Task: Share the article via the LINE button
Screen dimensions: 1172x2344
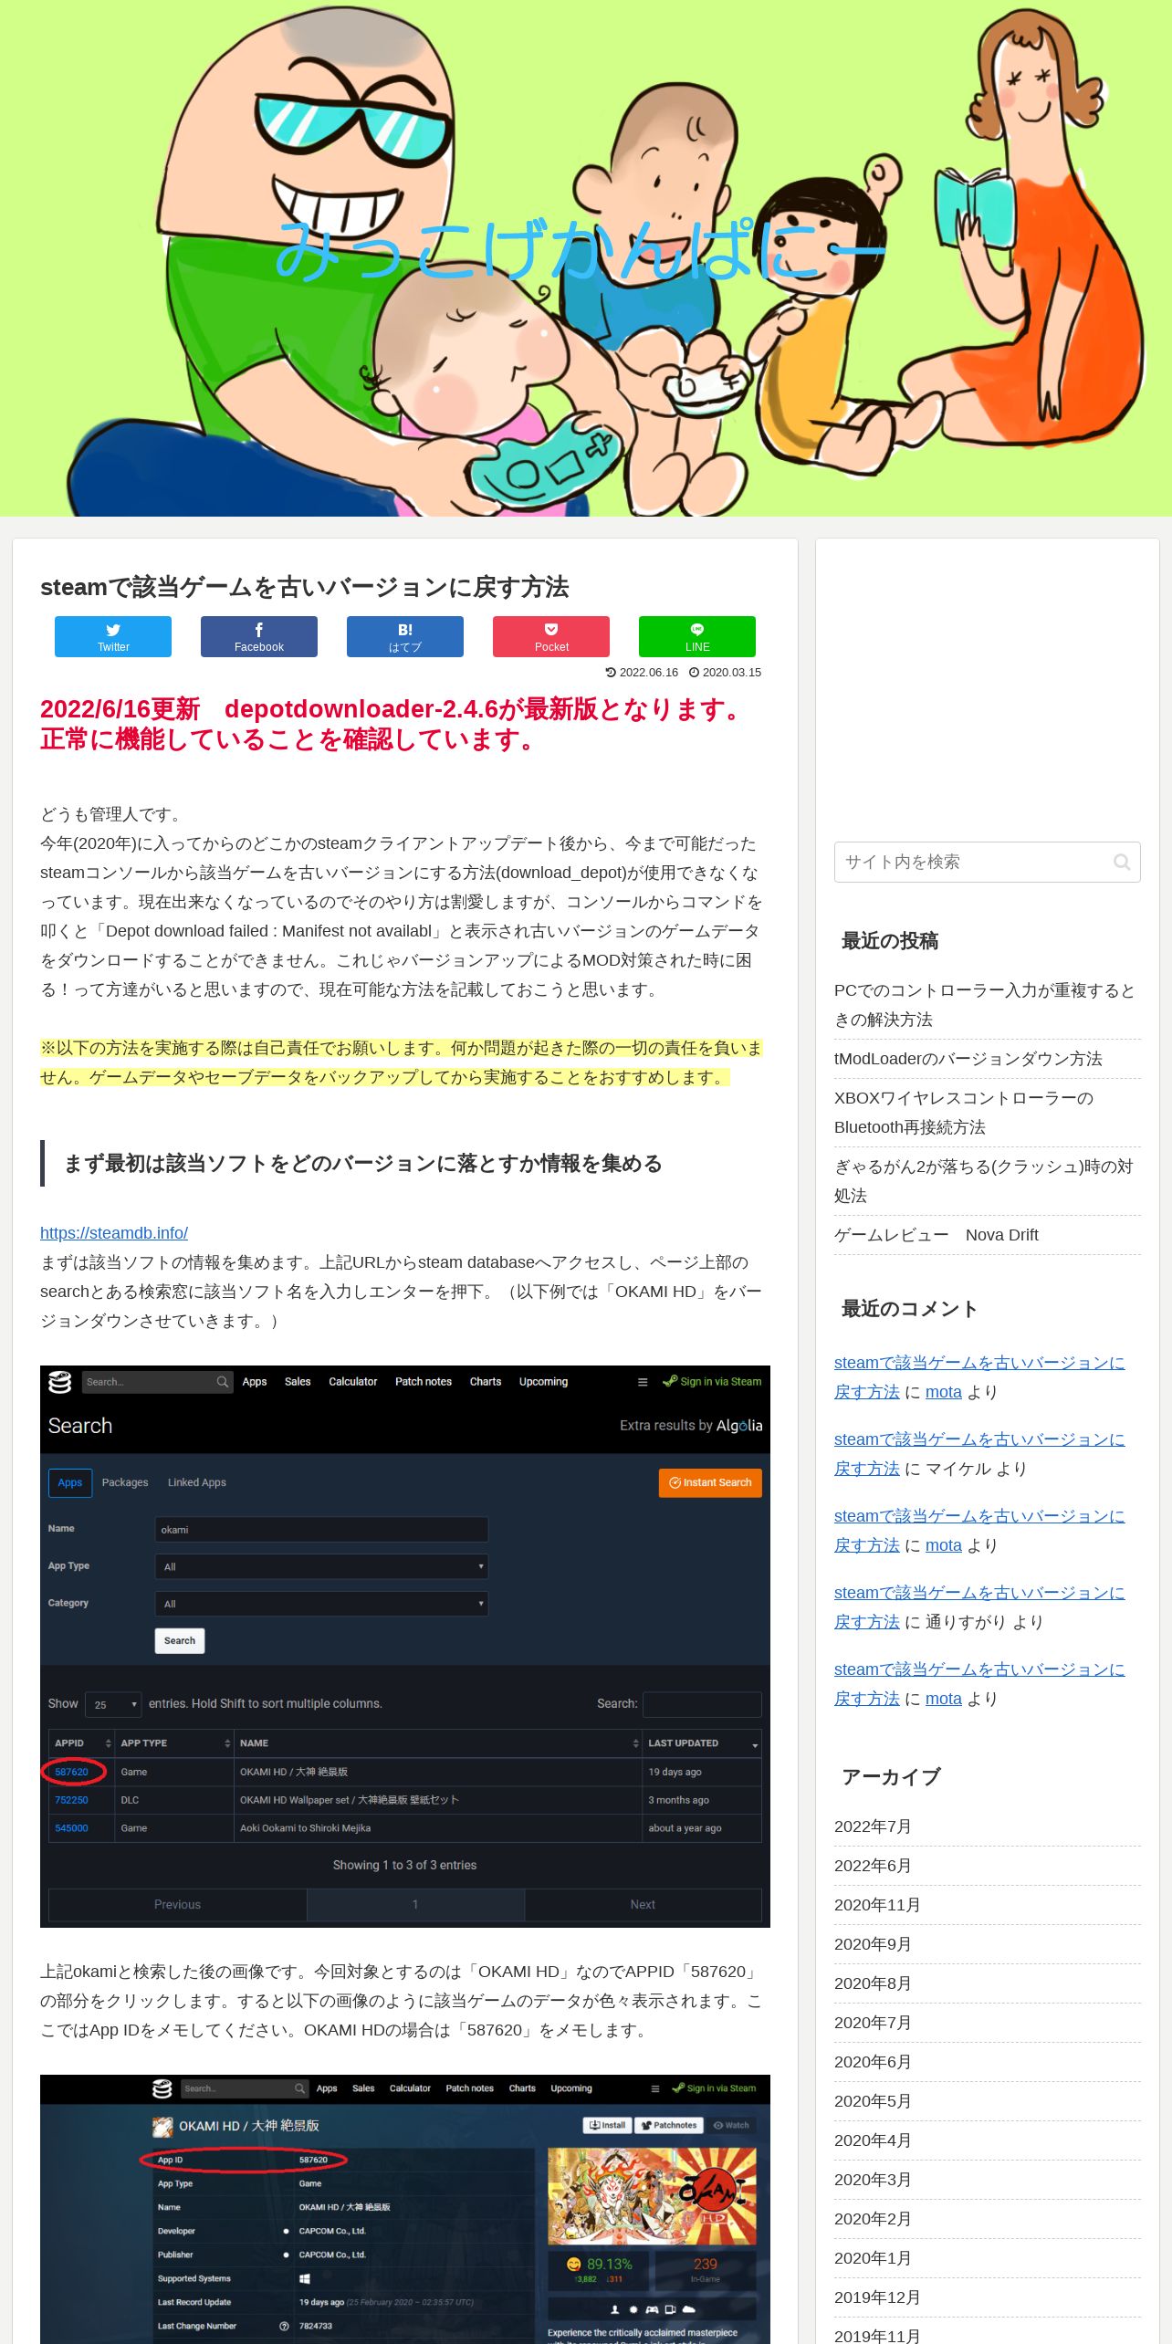Action: (697, 636)
